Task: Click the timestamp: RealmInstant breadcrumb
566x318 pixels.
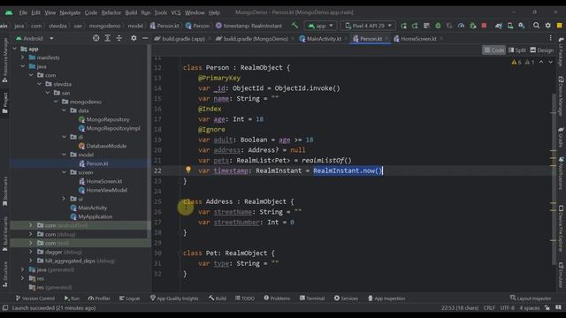Action: tap(249, 26)
